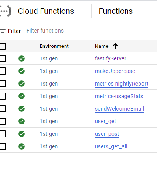Open the fastifyServer function link
Screen dimensions: 157x186
(x=111, y=58)
